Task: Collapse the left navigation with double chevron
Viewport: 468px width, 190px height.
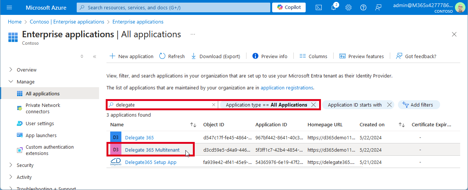Action: point(95,57)
